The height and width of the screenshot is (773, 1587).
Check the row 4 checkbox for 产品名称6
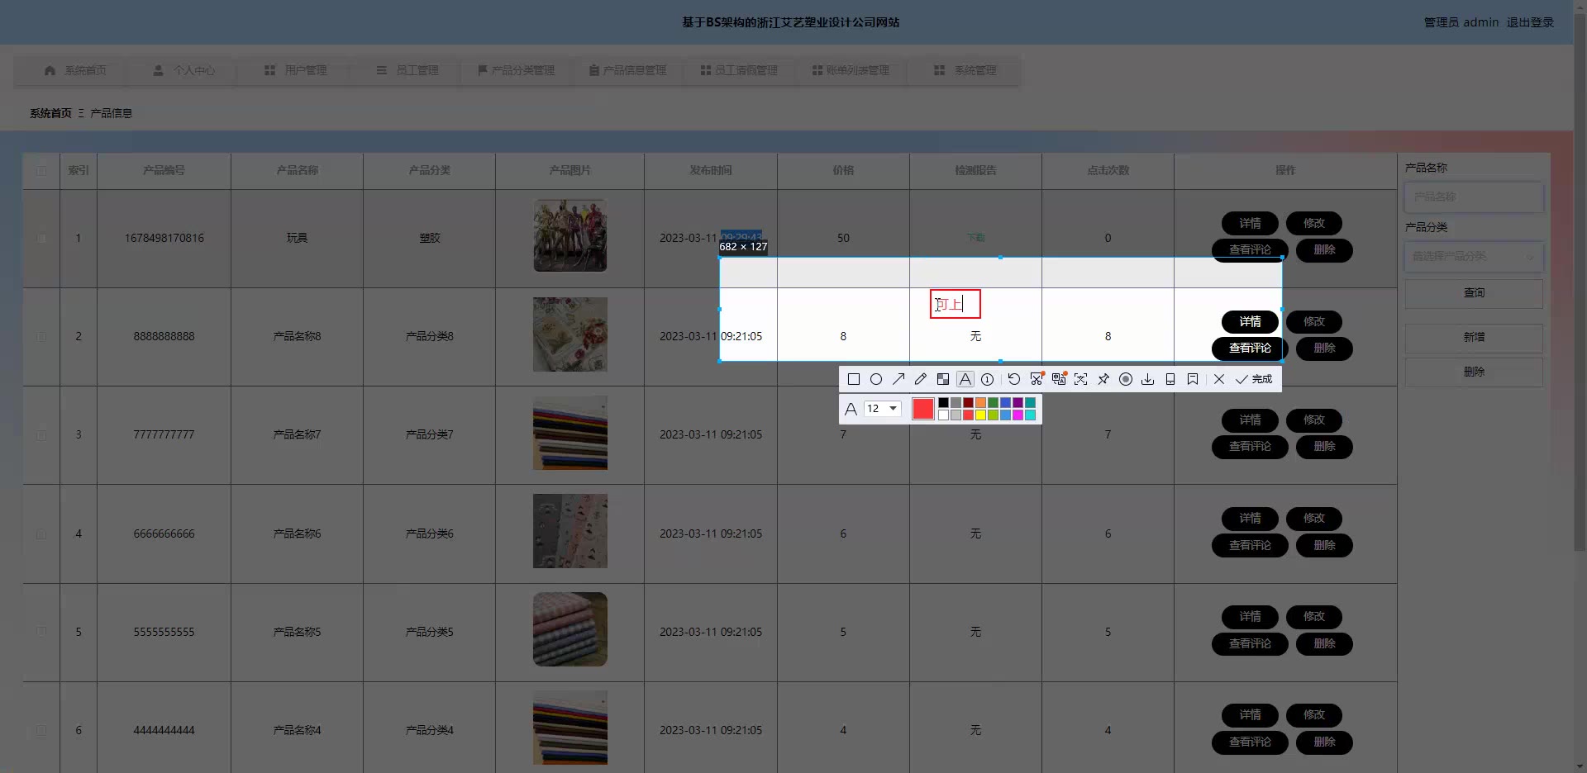coord(41,534)
